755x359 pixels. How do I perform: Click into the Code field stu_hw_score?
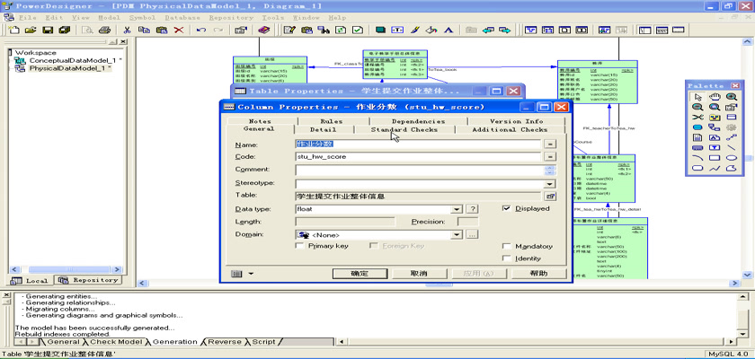(418, 157)
